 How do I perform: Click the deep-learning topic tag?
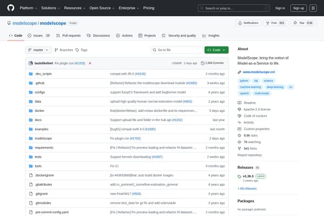tap(275, 87)
